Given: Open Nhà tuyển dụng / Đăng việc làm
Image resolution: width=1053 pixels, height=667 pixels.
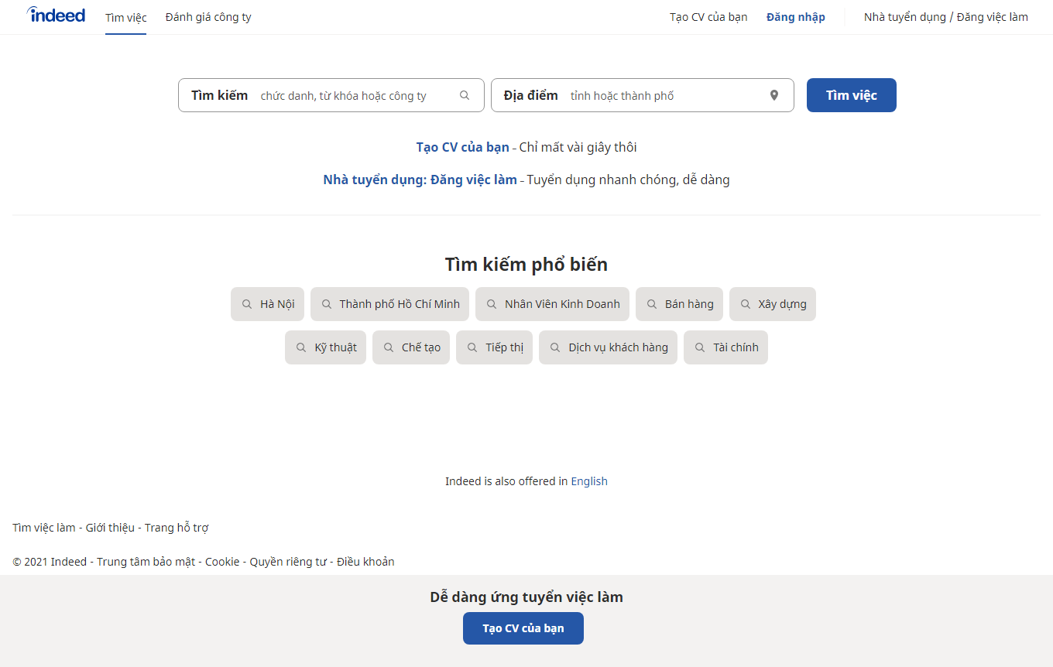Looking at the screenshot, I should point(945,16).
